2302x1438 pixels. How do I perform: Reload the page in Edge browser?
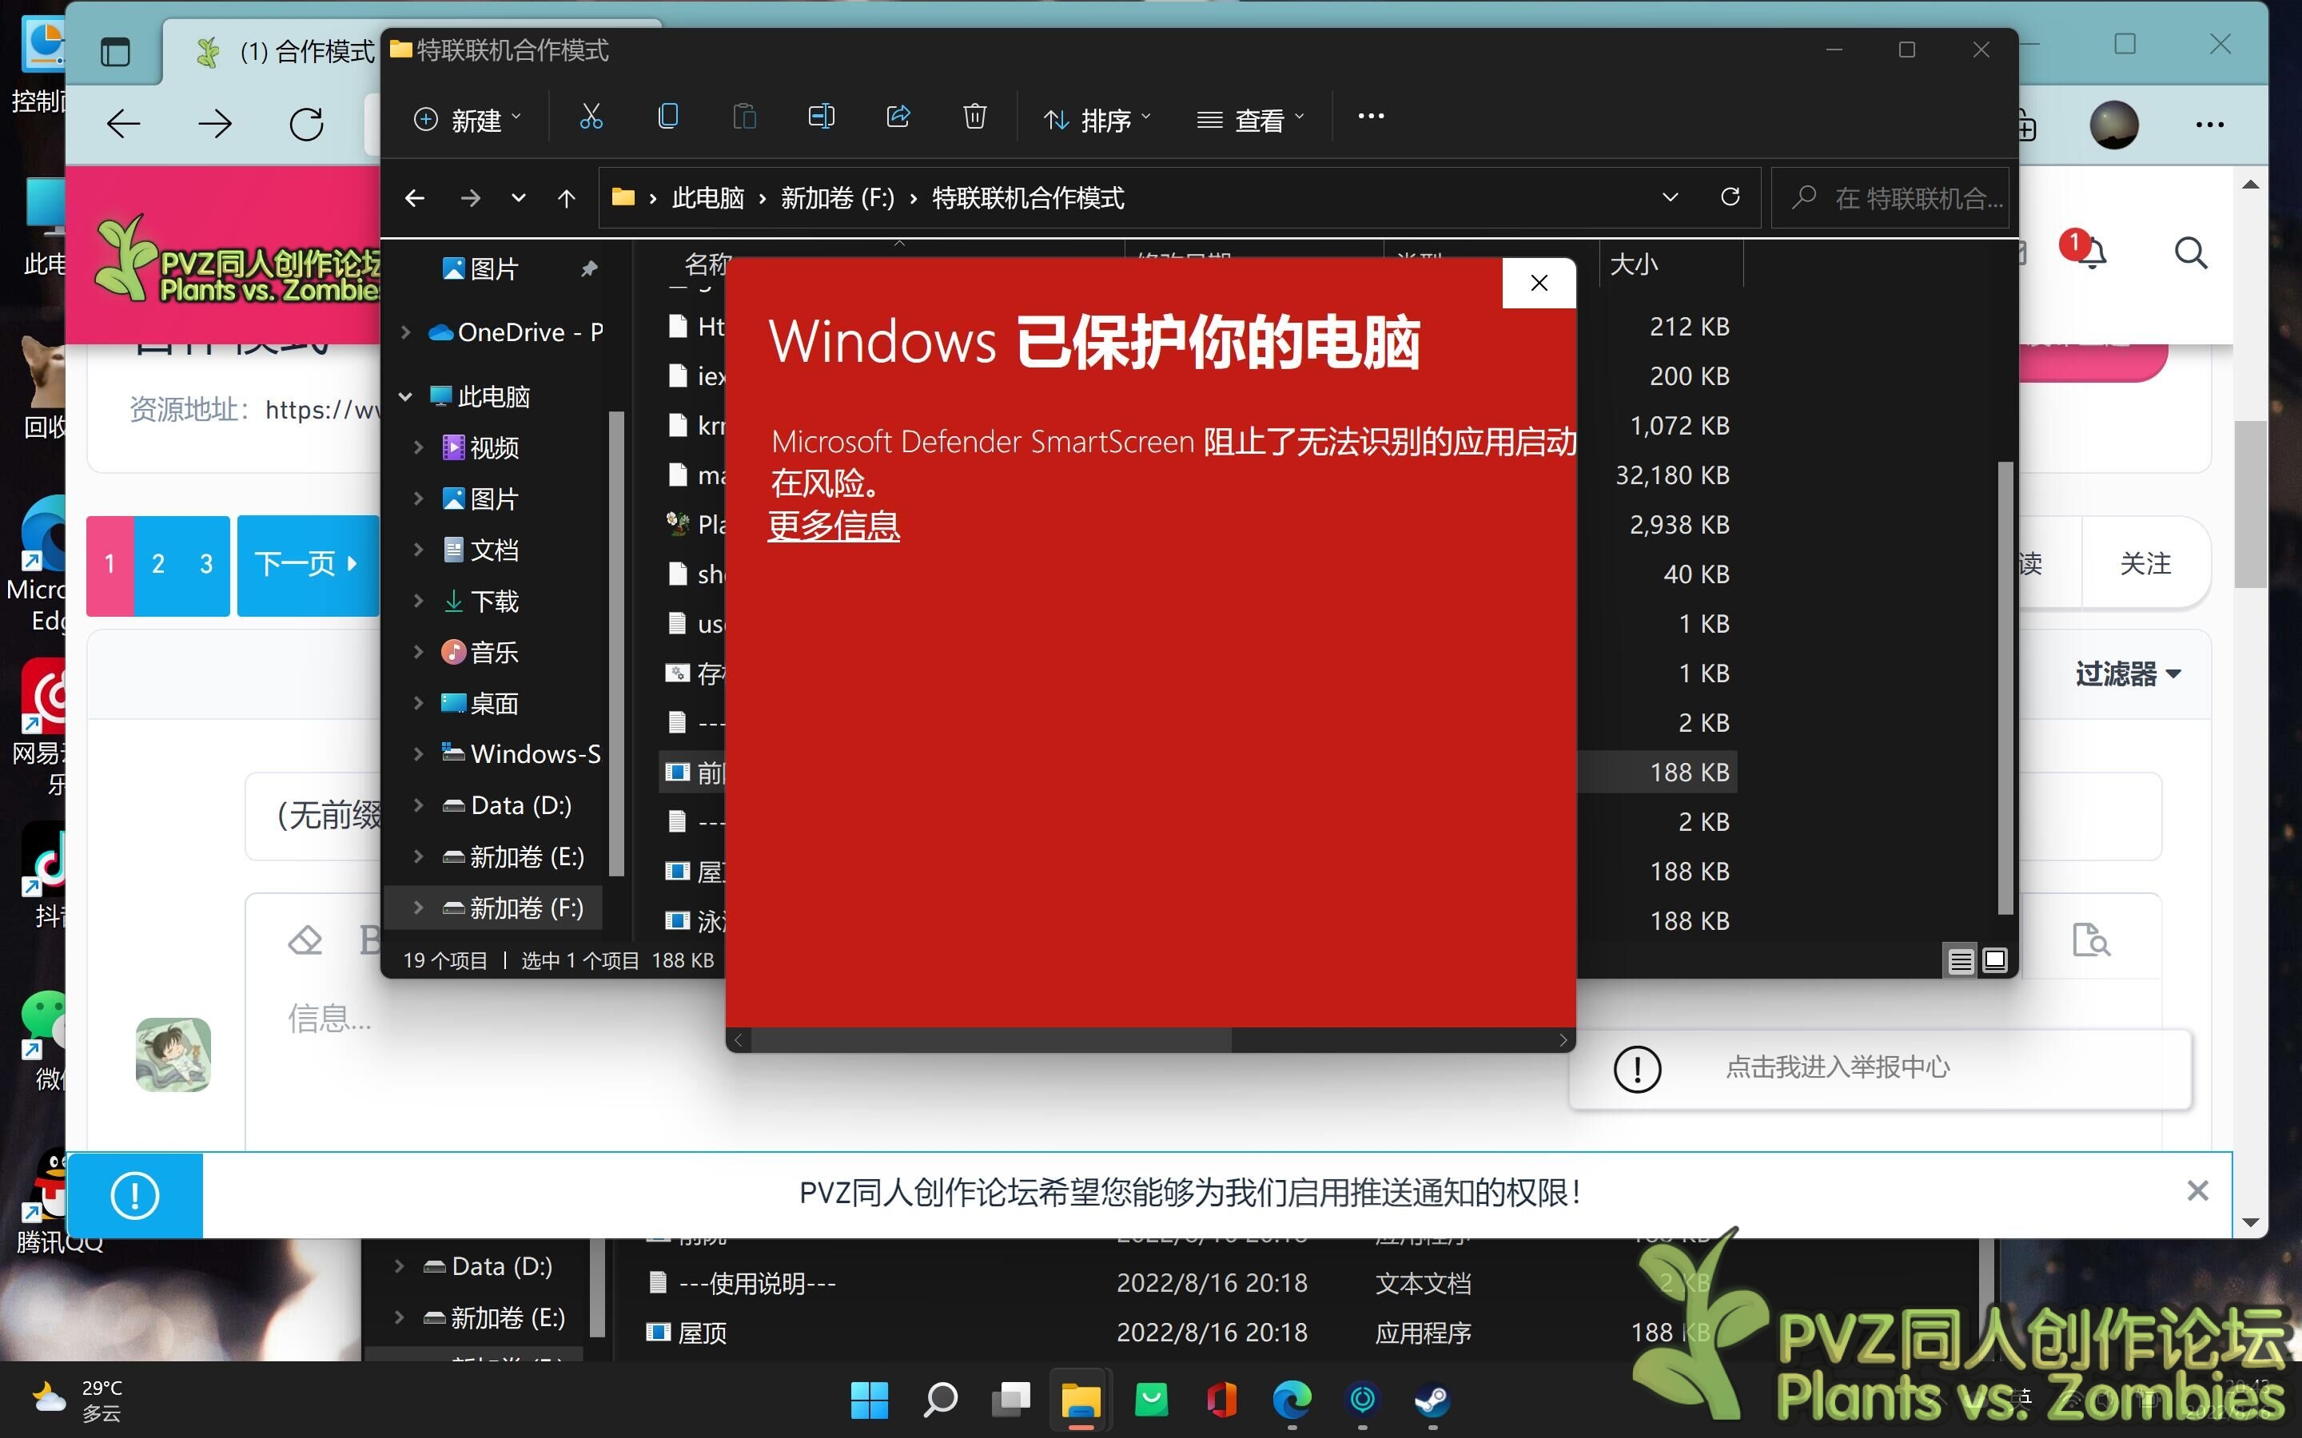point(306,124)
